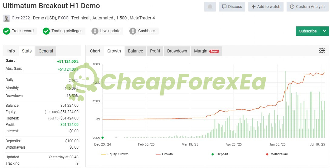
Task: Click the Tracking count 9
Action: (77, 163)
